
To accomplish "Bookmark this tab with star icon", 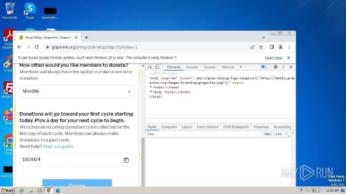I will (x=261, y=47).
